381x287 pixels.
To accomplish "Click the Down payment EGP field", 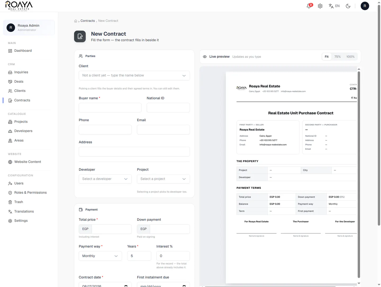I will [170, 229].
